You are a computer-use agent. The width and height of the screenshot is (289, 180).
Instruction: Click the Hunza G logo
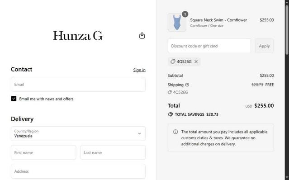[x=78, y=36]
